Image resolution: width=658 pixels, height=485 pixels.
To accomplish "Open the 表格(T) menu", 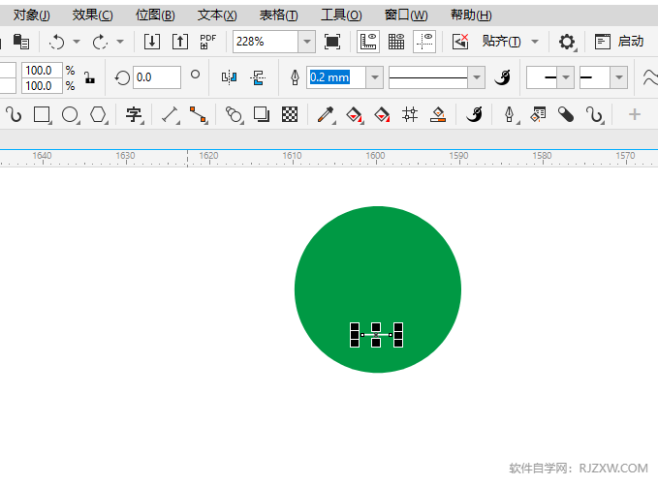I will click(279, 15).
